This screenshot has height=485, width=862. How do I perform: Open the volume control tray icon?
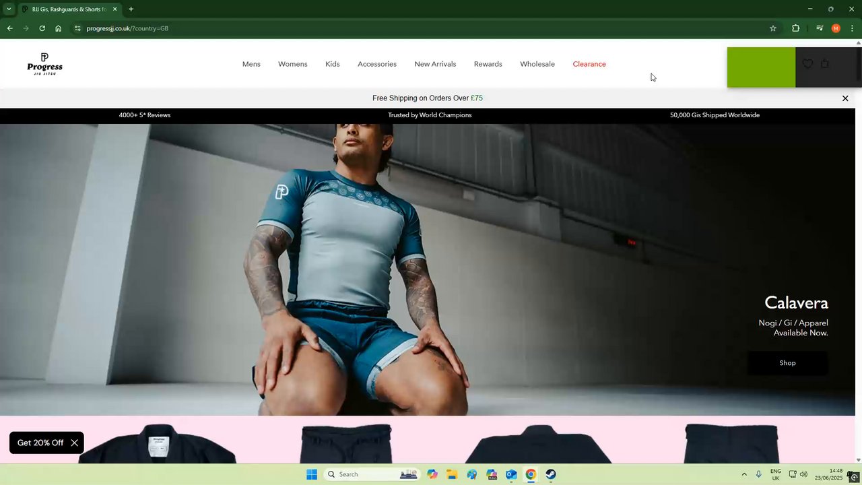[x=803, y=474]
